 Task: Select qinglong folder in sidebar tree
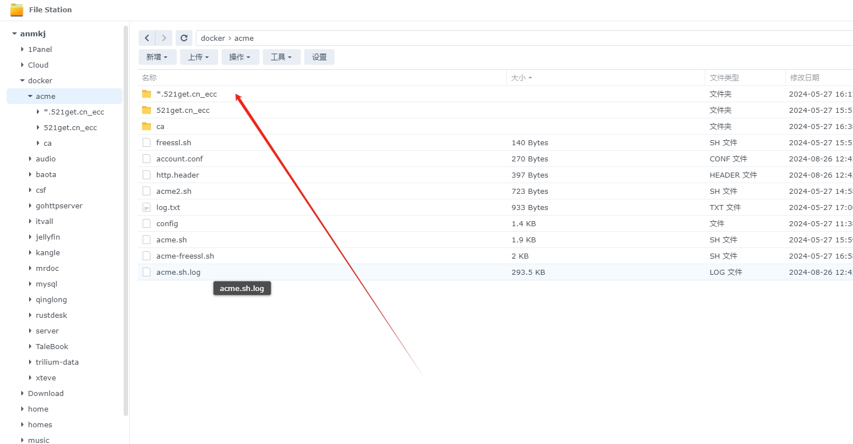pyautogui.click(x=51, y=299)
